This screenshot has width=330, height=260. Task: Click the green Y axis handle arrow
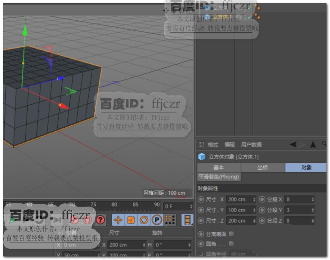click(25, 30)
